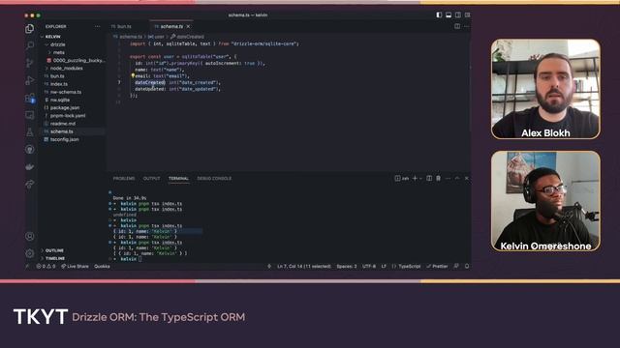Close the schema.ts tab

click(x=188, y=26)
